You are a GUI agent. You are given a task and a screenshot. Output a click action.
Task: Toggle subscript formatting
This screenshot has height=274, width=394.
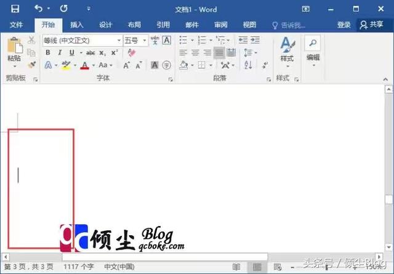(102, 53)
